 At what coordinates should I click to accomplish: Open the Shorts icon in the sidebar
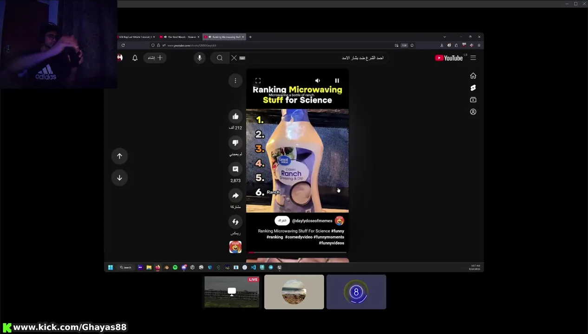coord(473,88)
